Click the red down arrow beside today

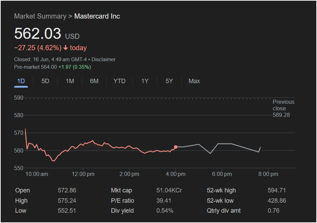pos(65,48)
